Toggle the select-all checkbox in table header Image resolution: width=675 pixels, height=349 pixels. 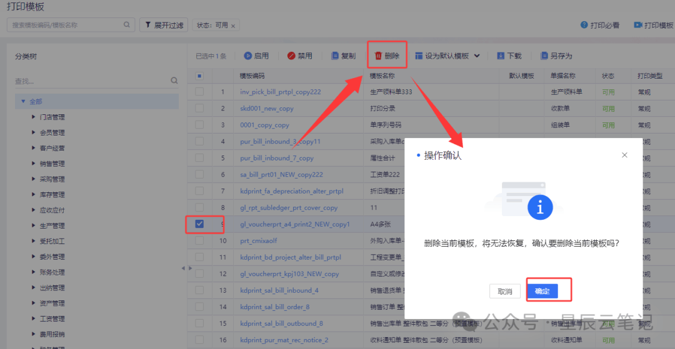[199, 76]
